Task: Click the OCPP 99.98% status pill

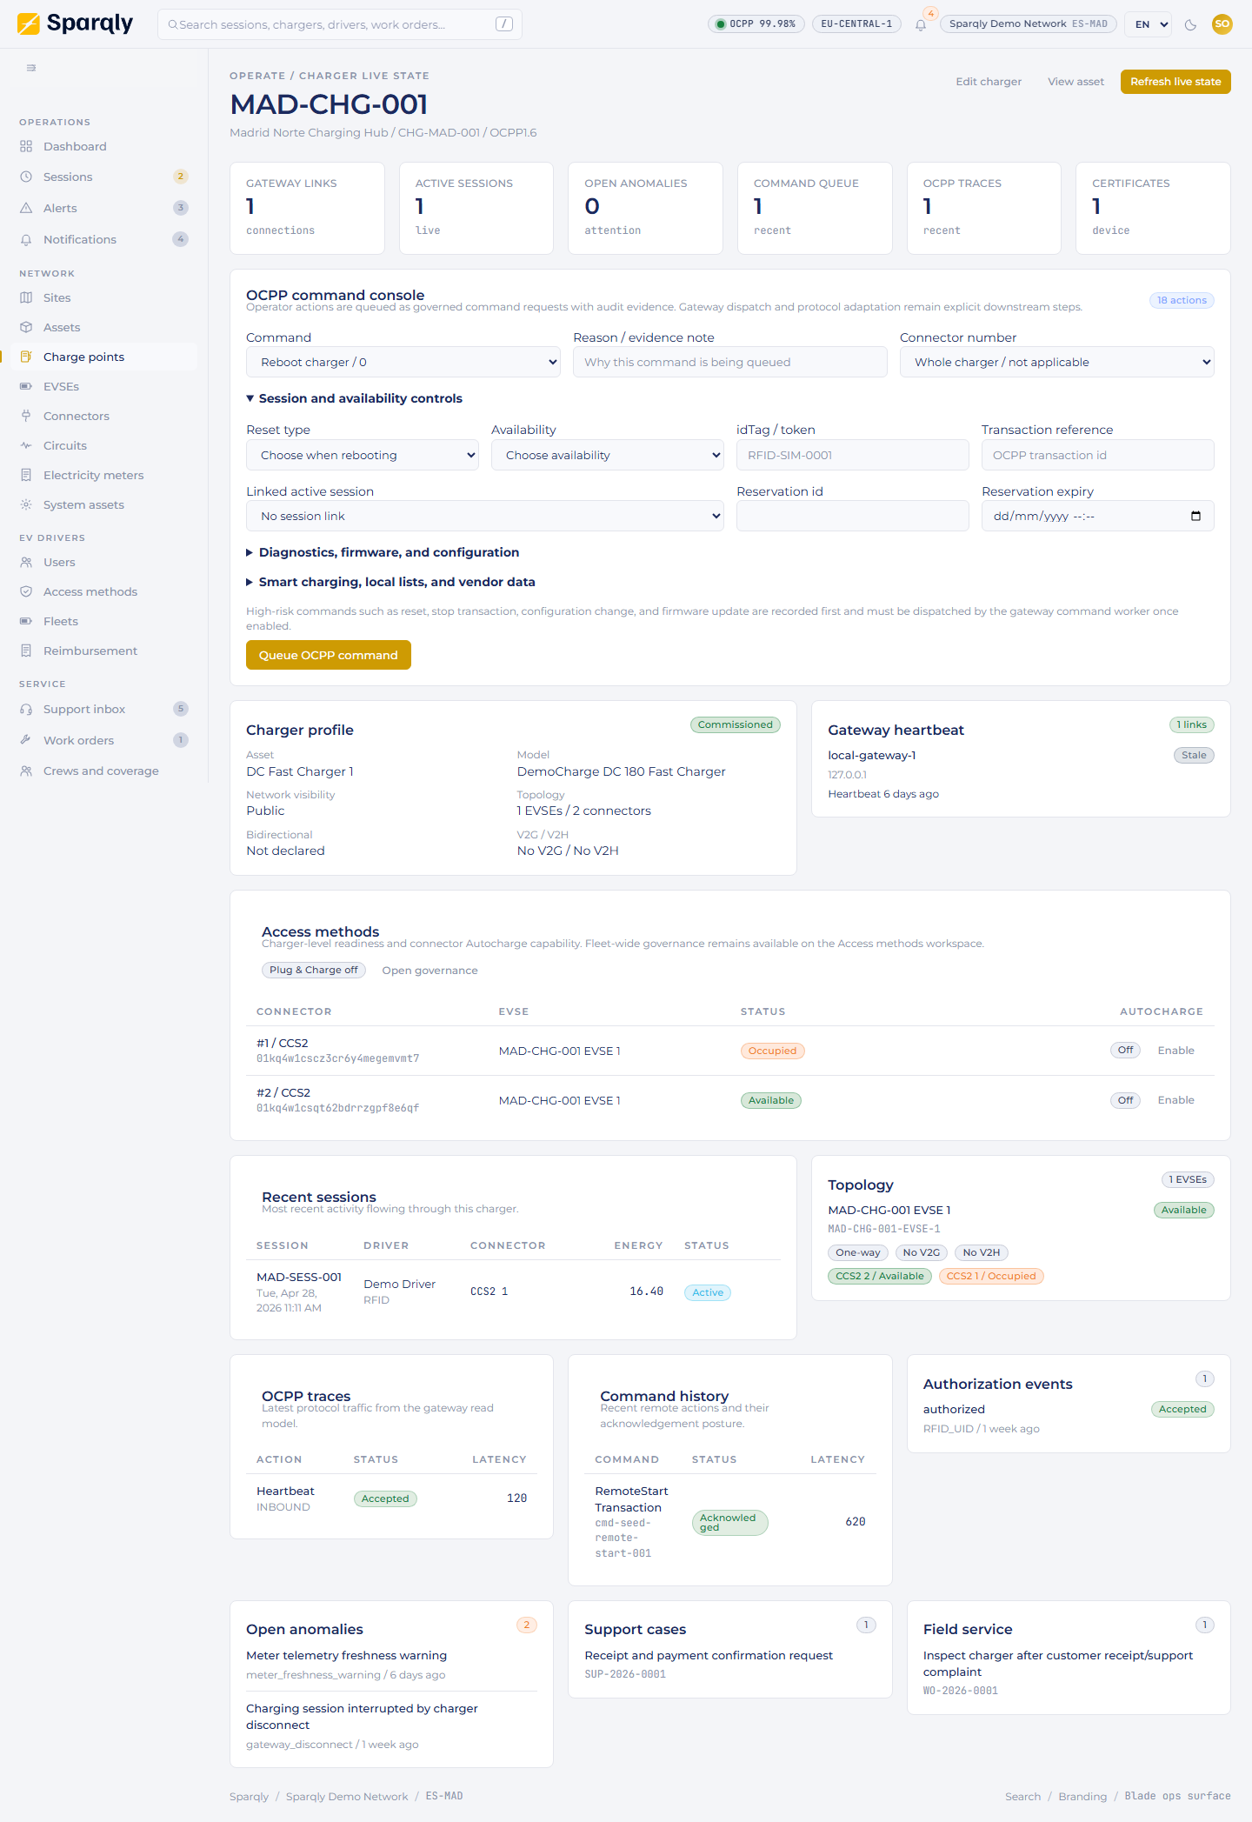Action: tap(756, 24)
